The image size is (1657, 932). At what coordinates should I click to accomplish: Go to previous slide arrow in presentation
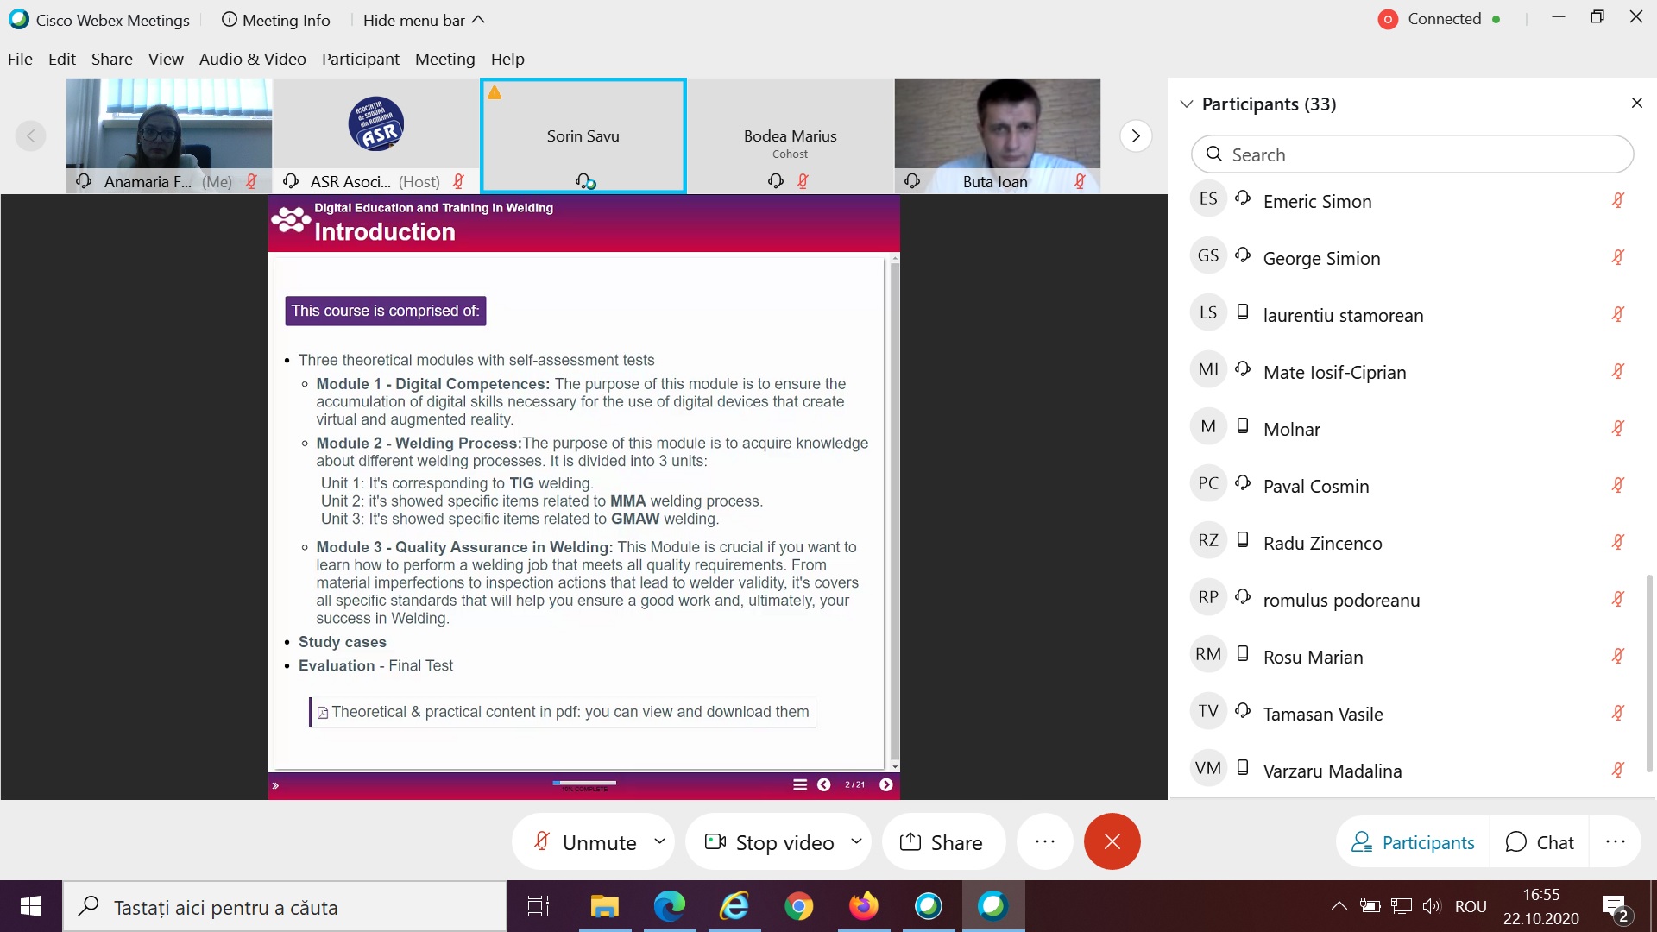click(x=823, y=784)
